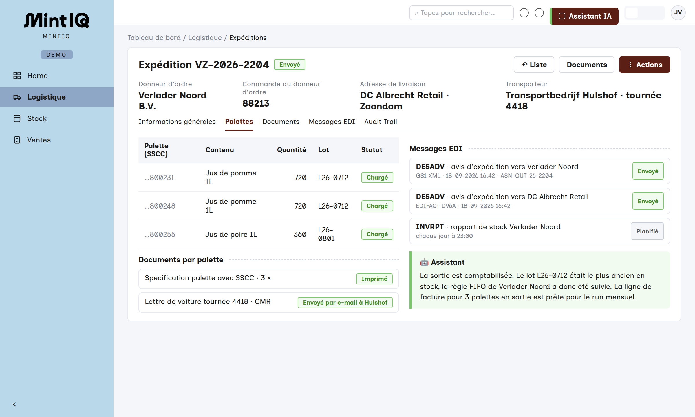Select pallet row ...800231

pyautogui.click(x=268, y=177)
